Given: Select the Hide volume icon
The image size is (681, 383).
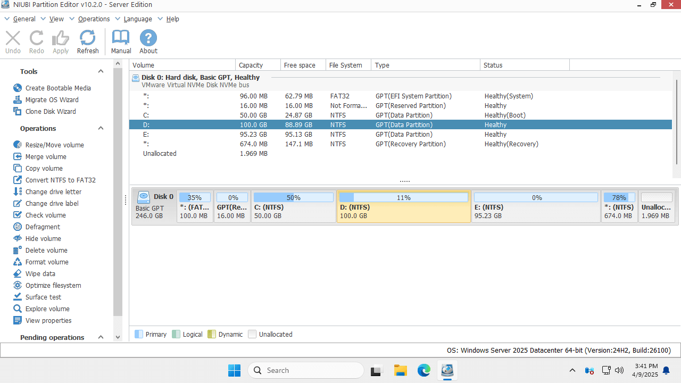Looking at the screenshot, I should [x=18, y=238].
